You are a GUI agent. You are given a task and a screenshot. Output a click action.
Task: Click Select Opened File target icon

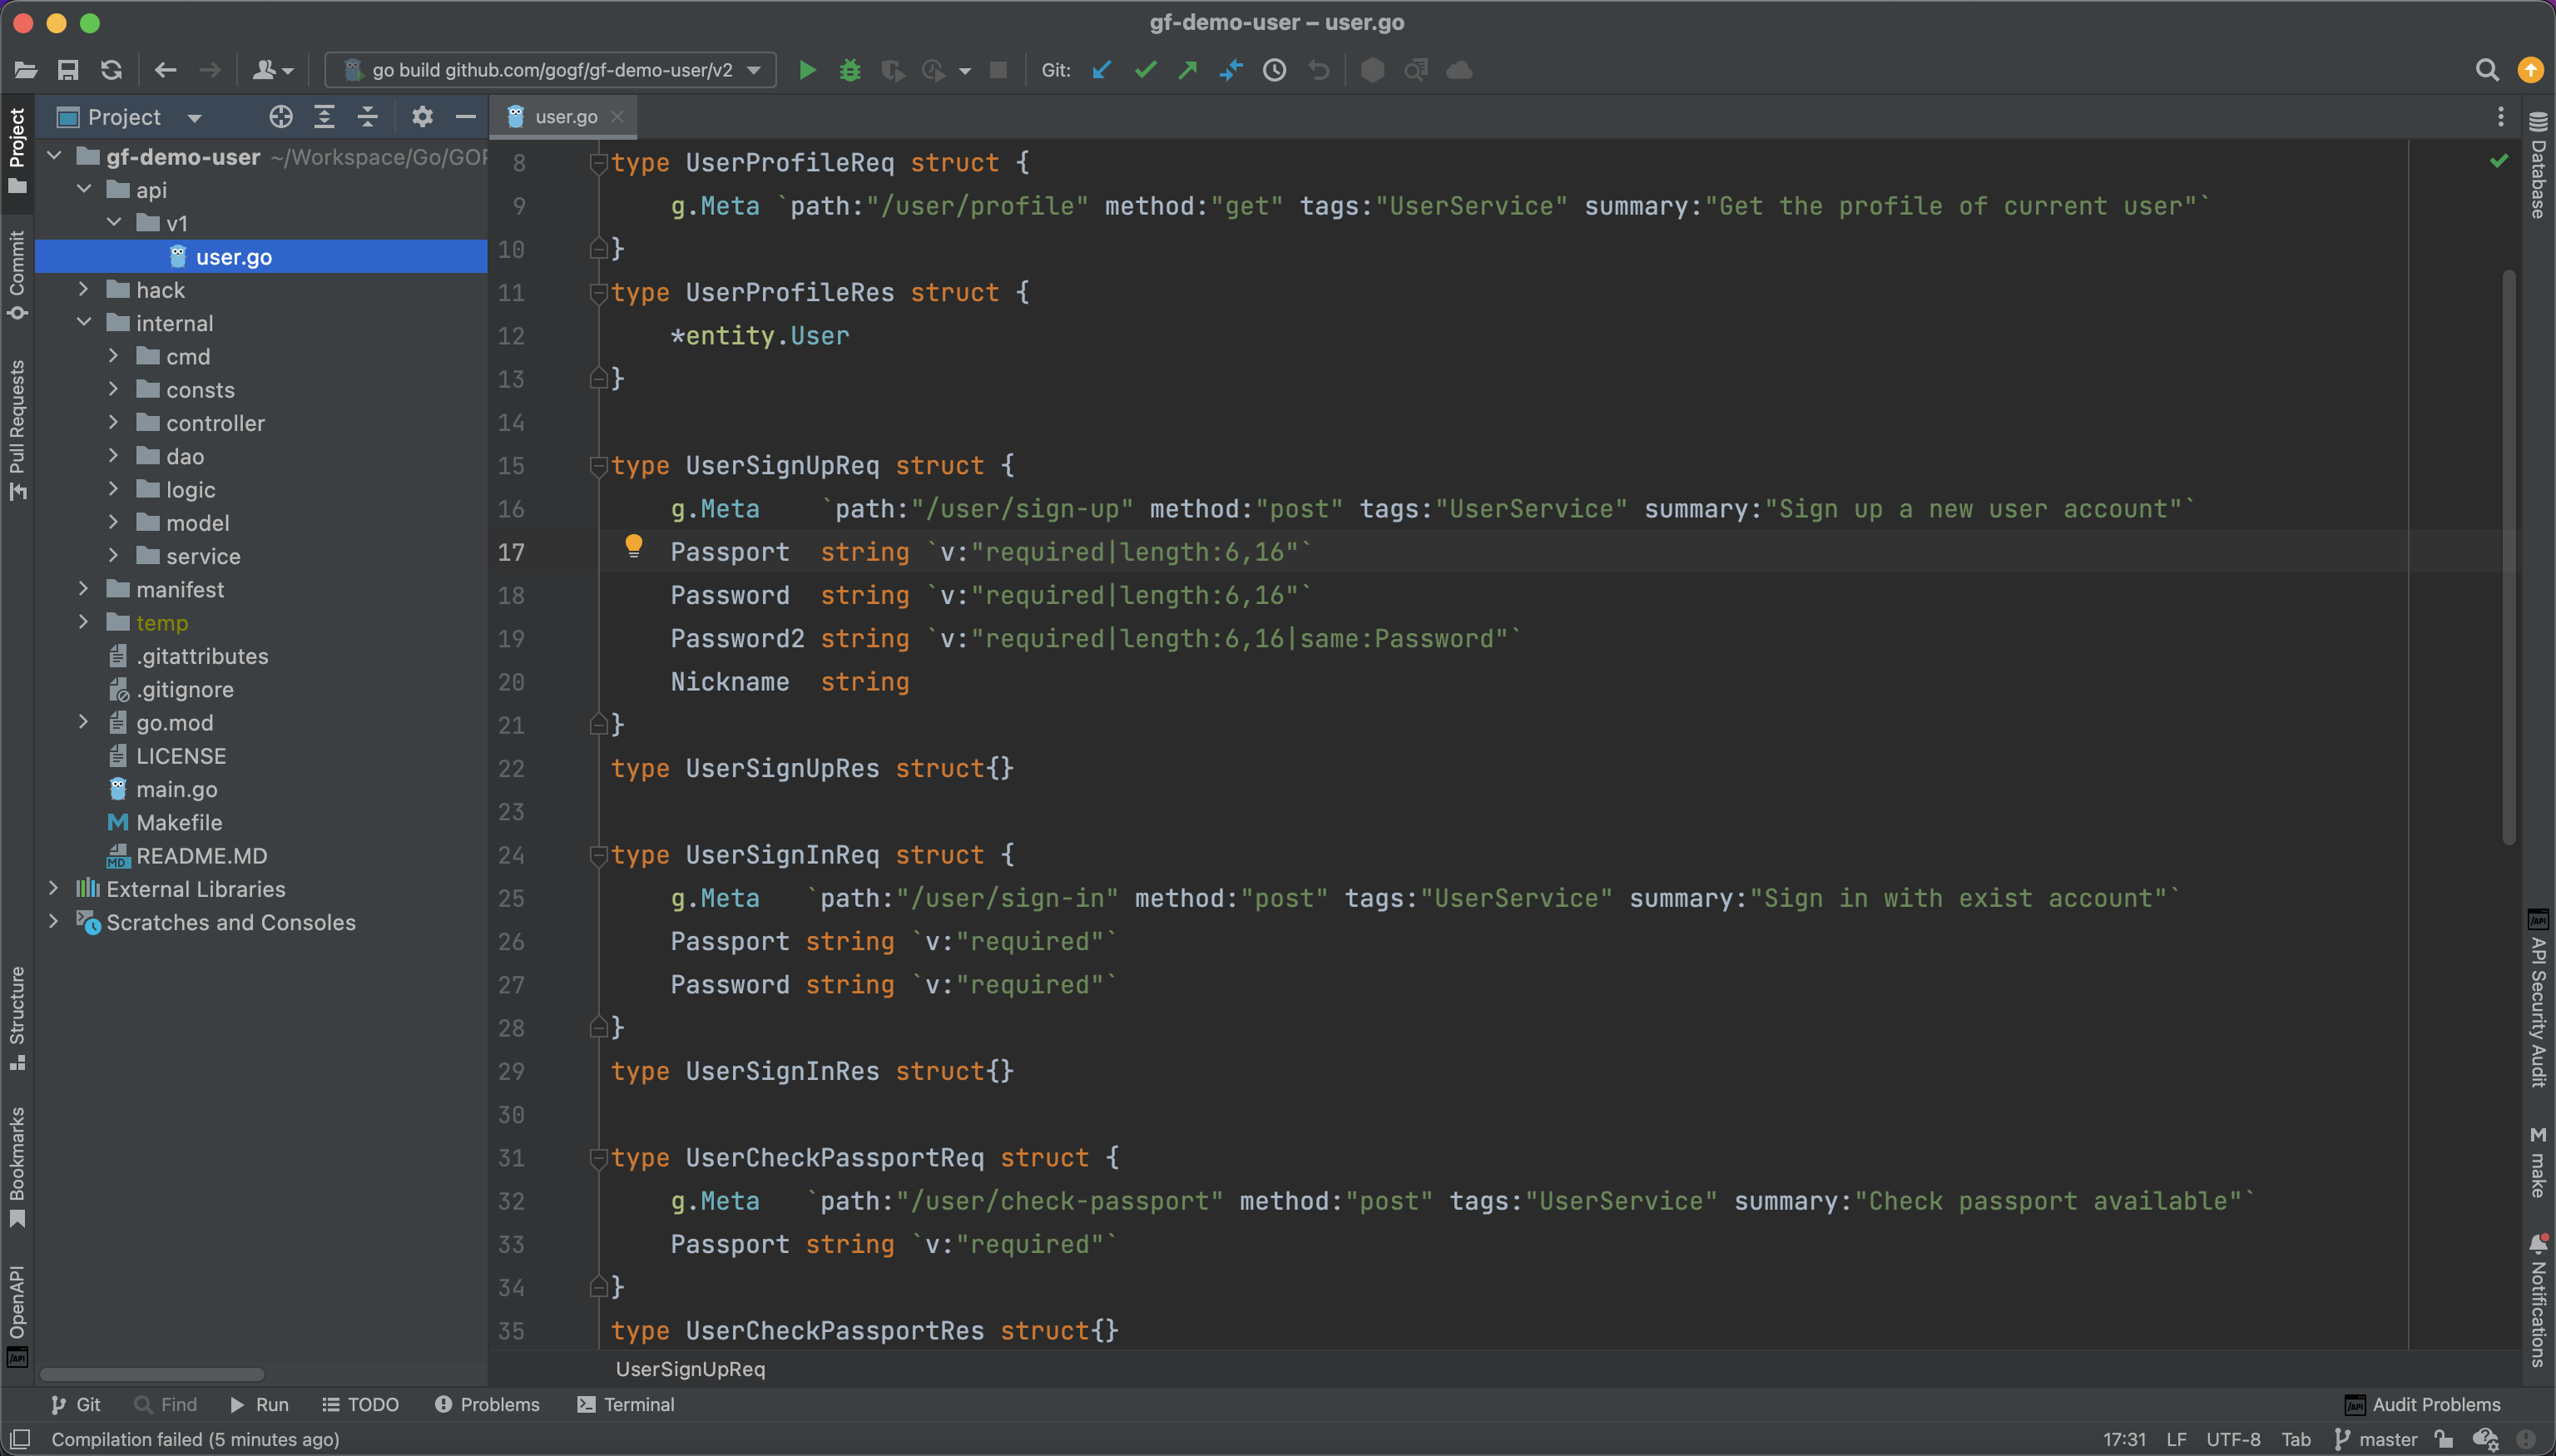tap(281, 117)
